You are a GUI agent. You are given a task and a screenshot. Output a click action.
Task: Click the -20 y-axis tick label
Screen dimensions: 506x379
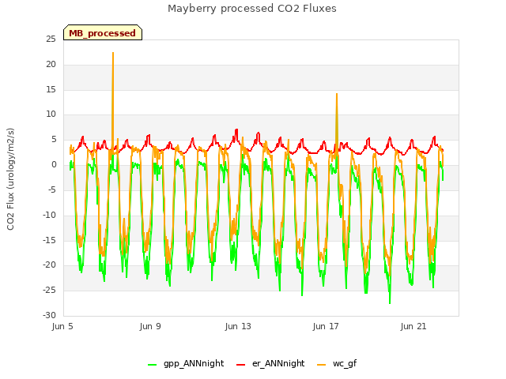[50, 265]
